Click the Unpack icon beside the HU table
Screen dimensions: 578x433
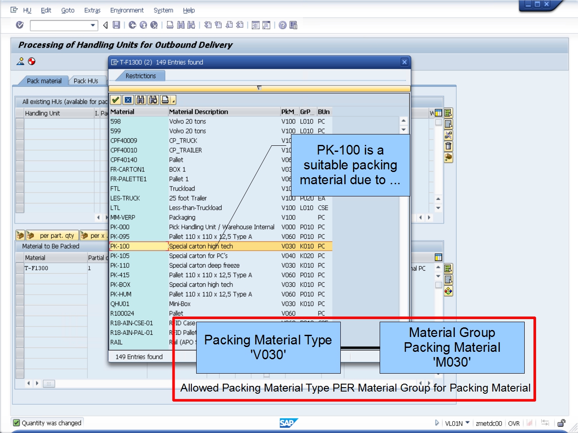tap(448, 135)
